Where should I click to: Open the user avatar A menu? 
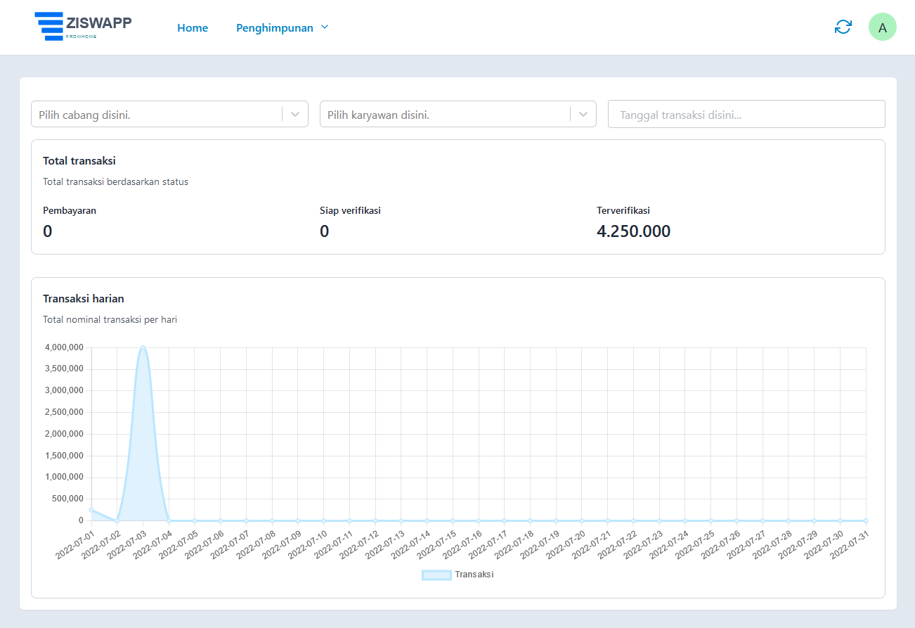pos(883,27)
